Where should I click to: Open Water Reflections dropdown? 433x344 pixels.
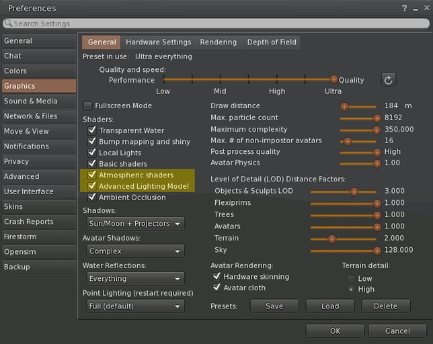click(x=134, y=279)
